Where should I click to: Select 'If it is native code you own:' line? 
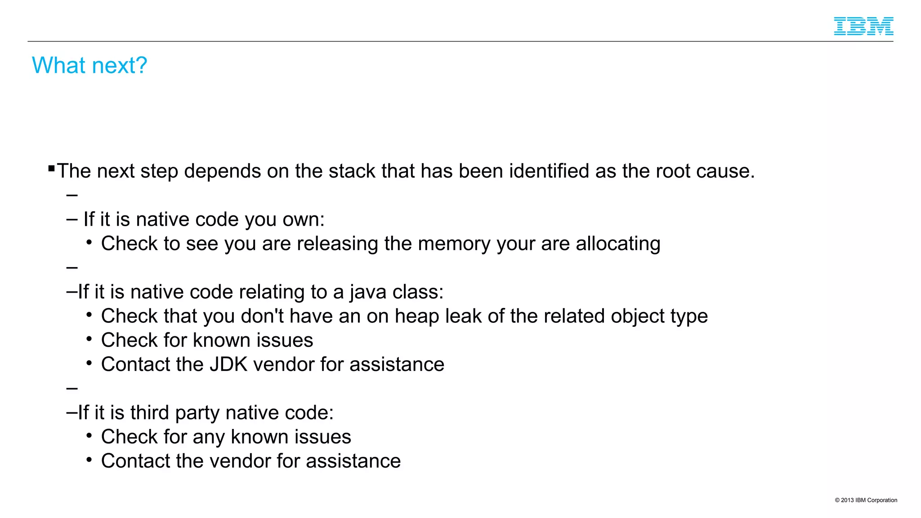coord(204,219)
